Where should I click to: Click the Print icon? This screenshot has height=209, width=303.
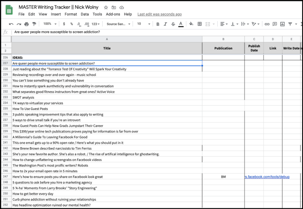(26, 24)
